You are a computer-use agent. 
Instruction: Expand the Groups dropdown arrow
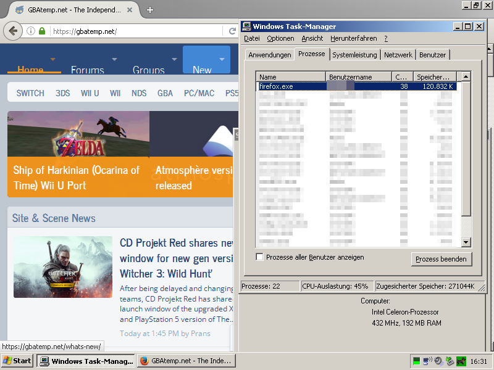[174, 59]
